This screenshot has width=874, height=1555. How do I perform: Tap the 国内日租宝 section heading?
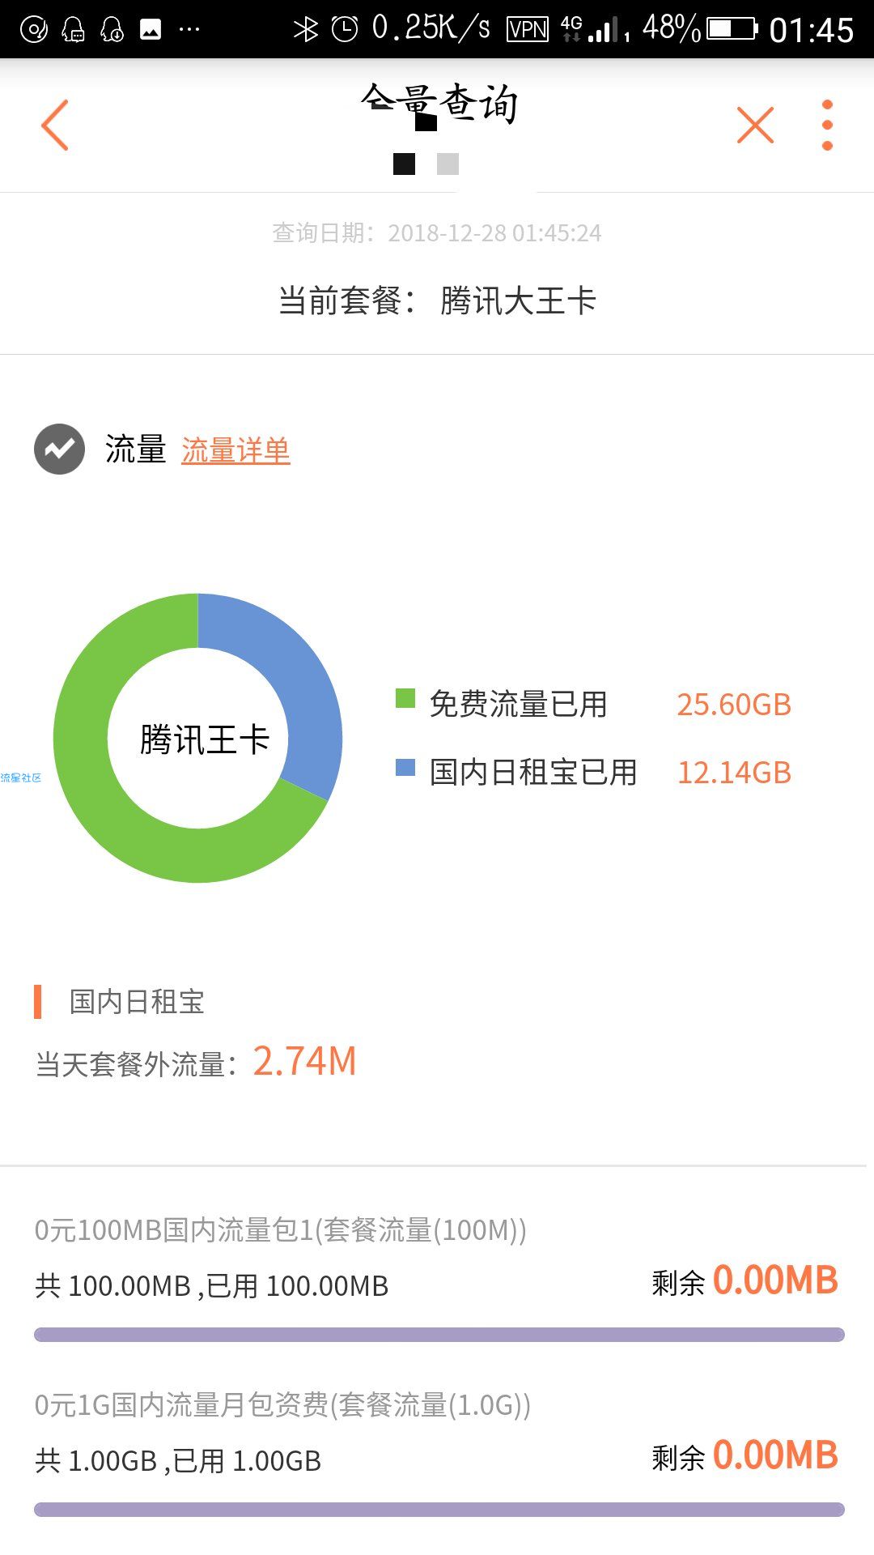click(137, 1002)
